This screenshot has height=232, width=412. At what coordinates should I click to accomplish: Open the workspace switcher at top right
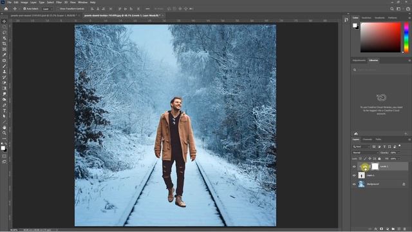[398, 8]
